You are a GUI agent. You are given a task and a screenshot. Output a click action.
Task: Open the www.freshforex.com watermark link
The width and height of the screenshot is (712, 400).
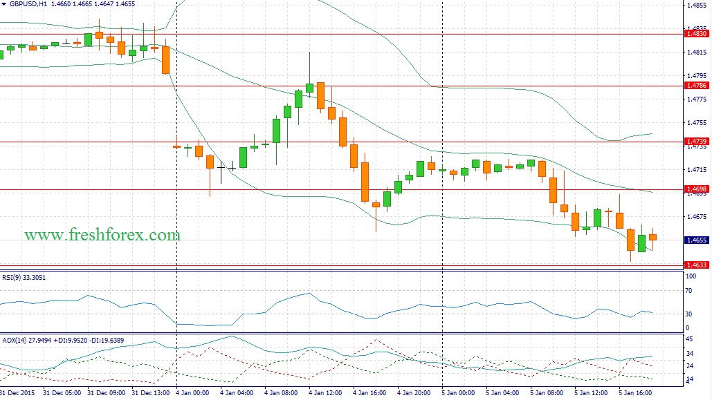pyautogui.click(x=102, y=235)
